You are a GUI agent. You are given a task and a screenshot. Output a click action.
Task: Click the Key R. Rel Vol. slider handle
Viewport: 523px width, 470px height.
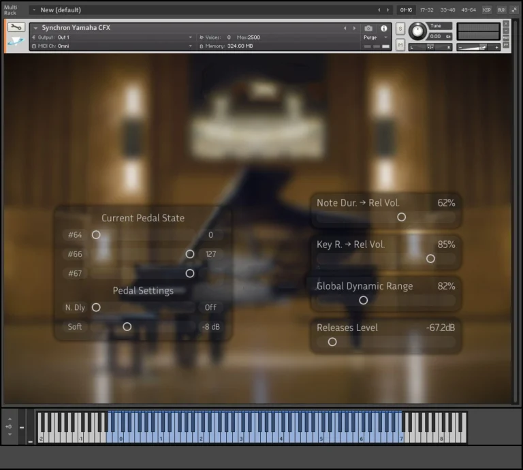(x=430, y=259)
